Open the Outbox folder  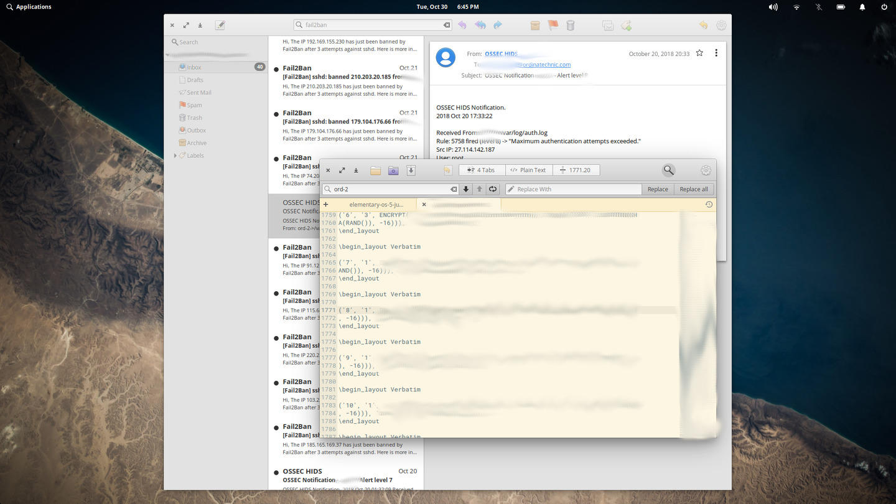216,131
